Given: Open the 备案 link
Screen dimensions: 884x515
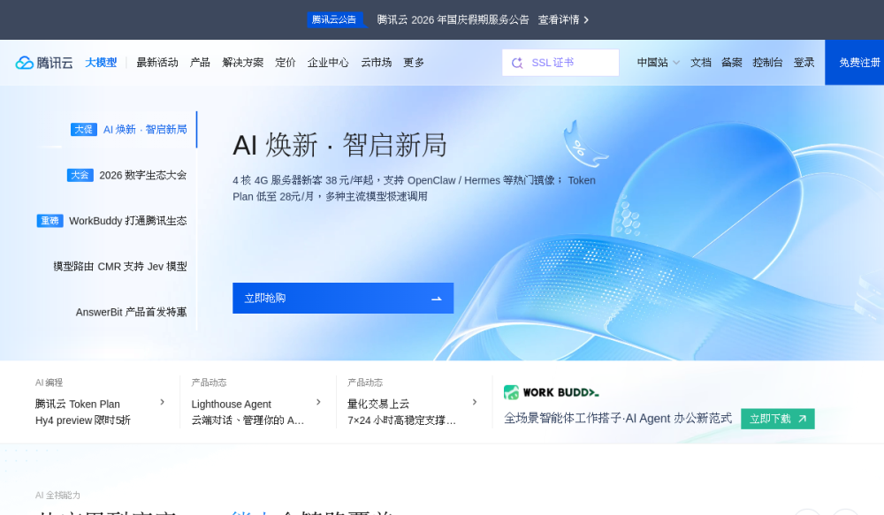Looking at the screenshot, I should click(732, 63).
